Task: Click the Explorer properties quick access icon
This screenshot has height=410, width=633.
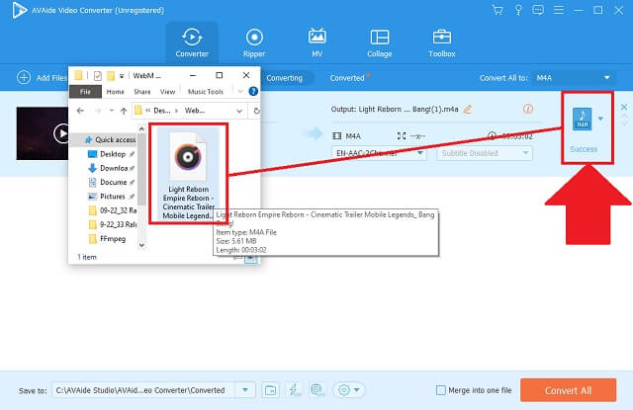Action: pyautogui.click(x=97, y=75)
